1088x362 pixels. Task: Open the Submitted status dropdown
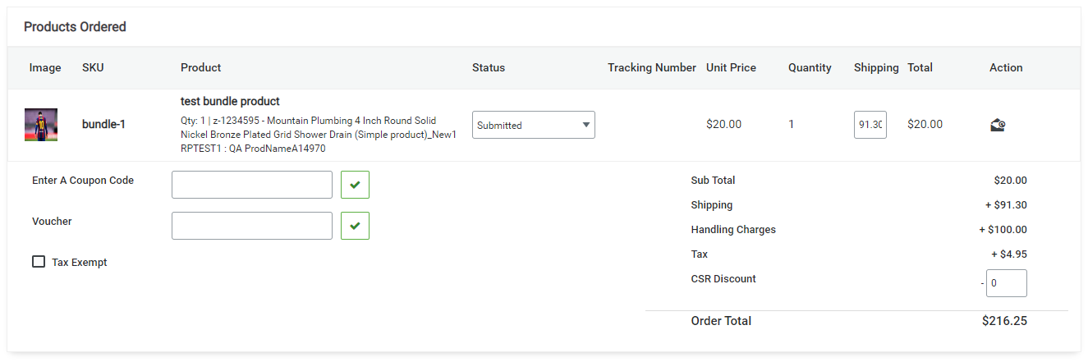tap(533, 125)
